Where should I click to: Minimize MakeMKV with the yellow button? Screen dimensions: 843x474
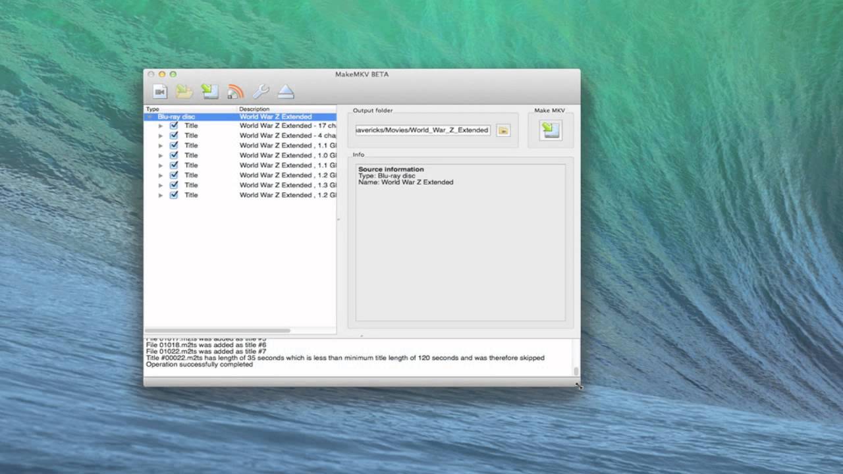coord(162,74)
